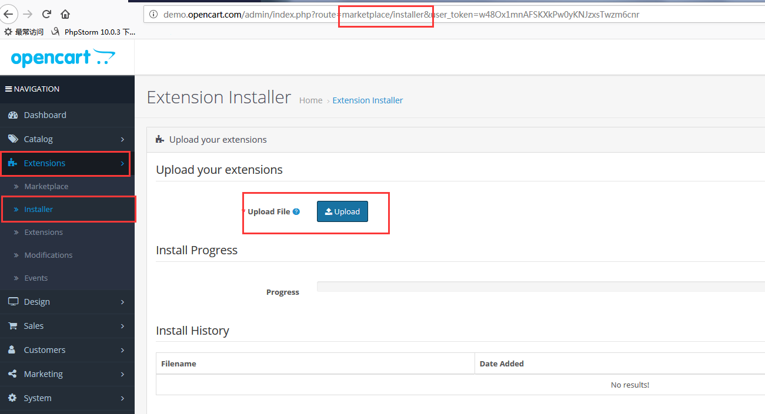Click the install Progress bar
765x414 pixels.
[x=541, y=287]
